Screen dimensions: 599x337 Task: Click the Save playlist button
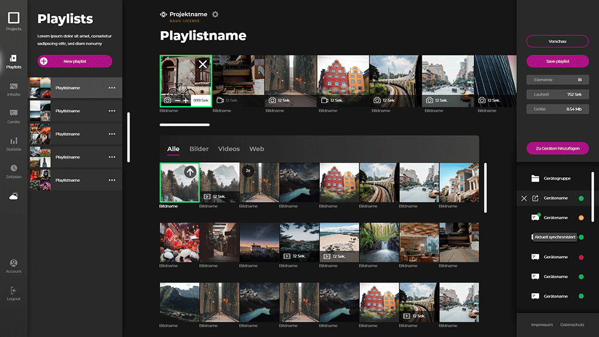557,61
